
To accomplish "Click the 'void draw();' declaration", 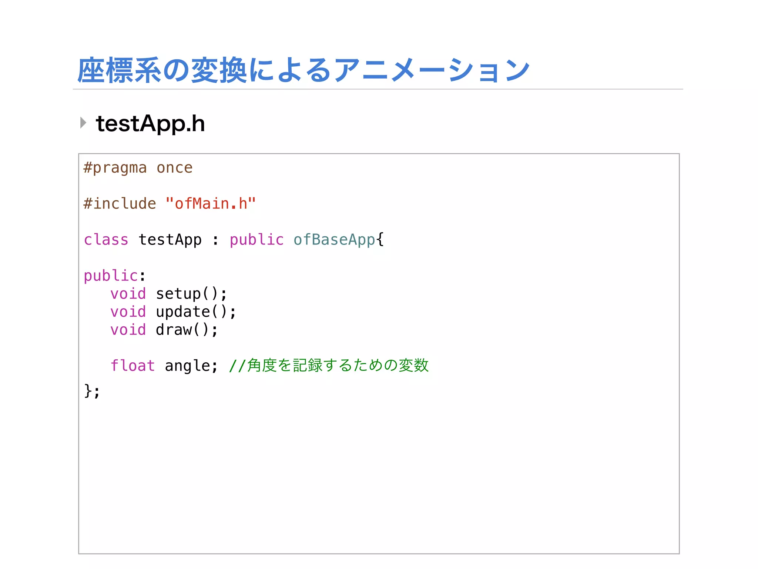I will click(164, 330).
